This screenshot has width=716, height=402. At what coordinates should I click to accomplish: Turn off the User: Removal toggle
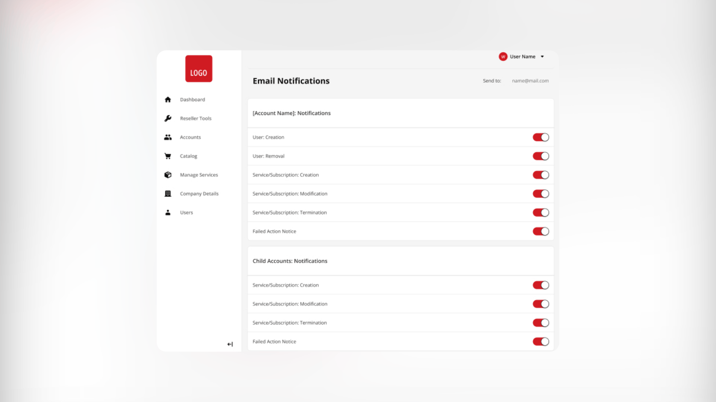tap(541, 156)
